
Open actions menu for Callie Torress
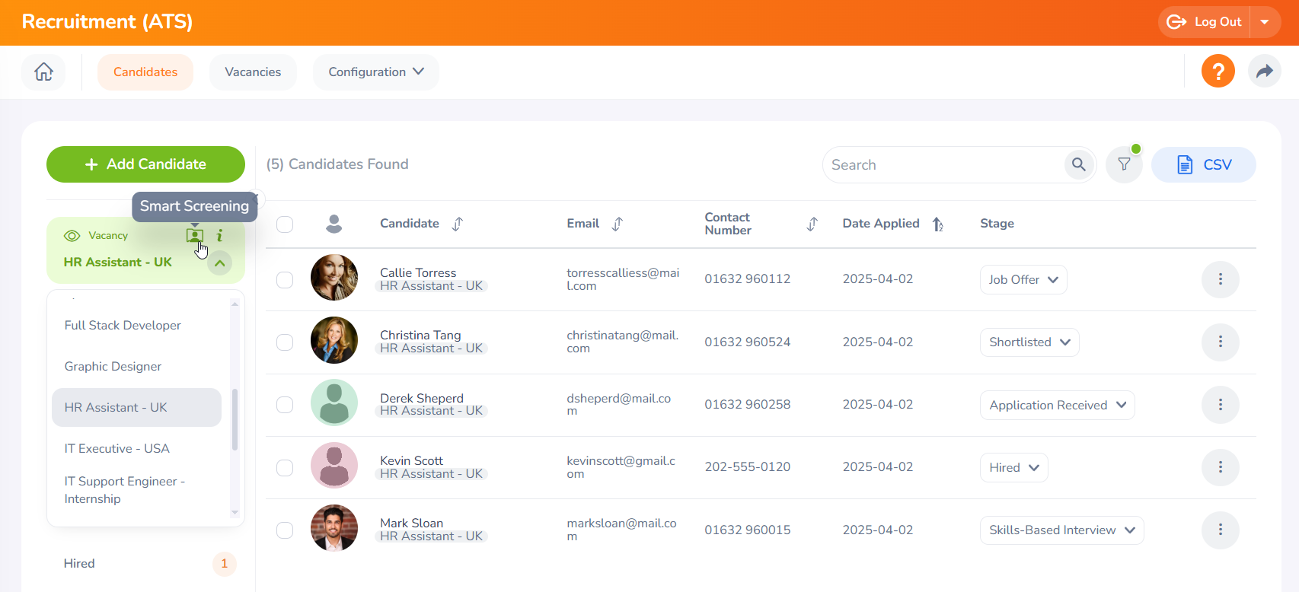pyautogui.click(x=1220, y=279)
